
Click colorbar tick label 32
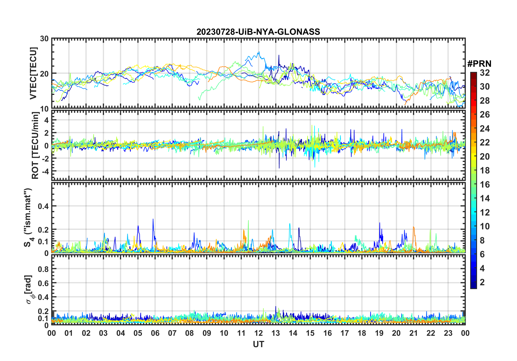pos(485,73)
